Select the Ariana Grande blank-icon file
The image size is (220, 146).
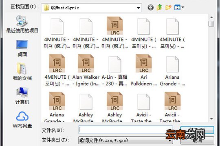(x=172, y=71)
